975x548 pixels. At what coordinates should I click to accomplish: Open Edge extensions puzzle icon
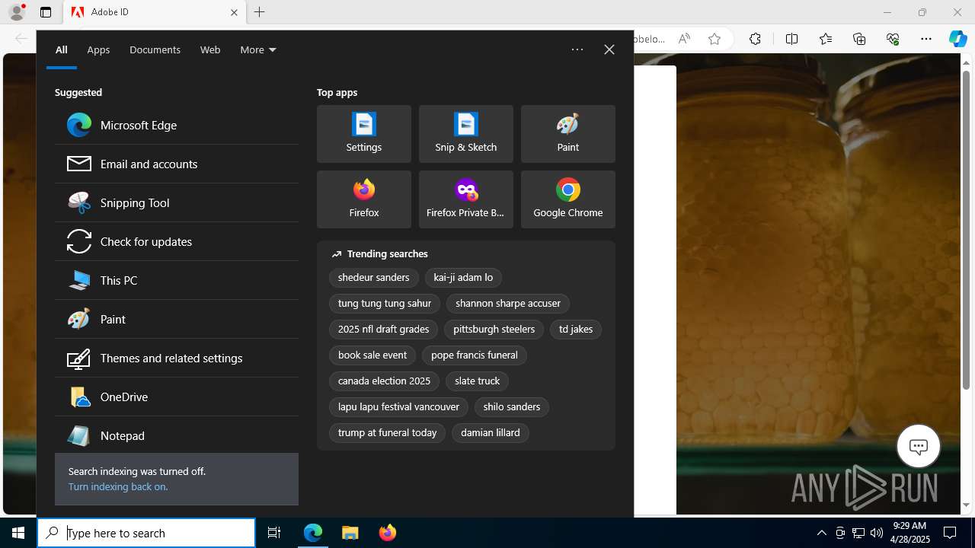755,39
